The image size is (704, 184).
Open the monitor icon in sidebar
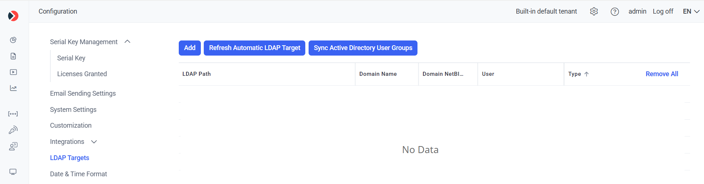[x=13, y=172]
